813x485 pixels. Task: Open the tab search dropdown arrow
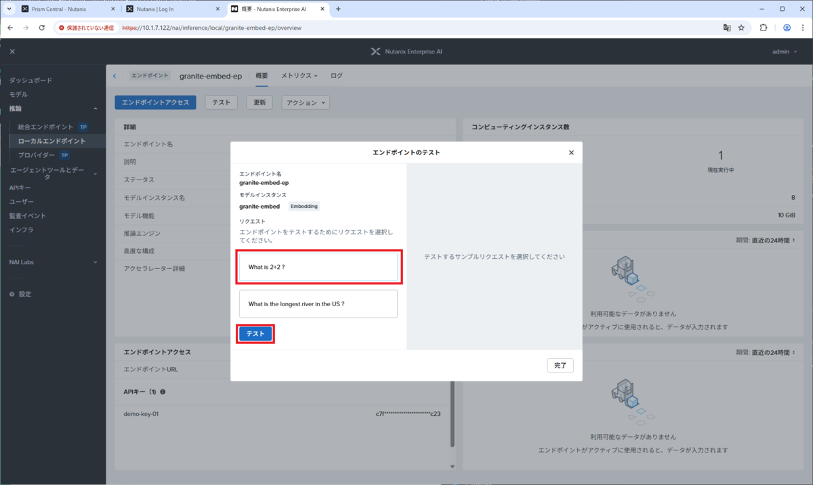8,9
